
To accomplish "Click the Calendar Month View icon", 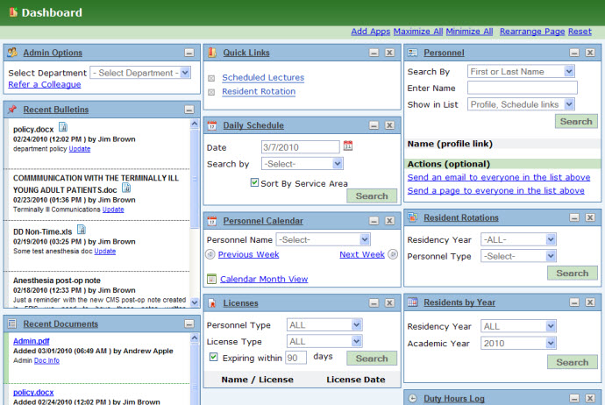I will tap(211, 279).
